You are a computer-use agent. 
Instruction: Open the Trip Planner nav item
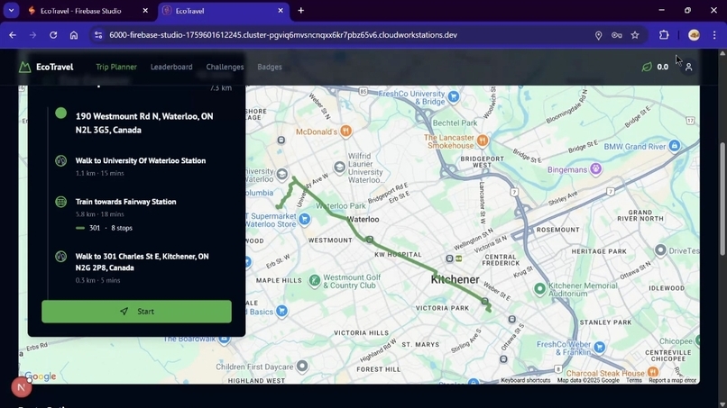tap(116, 67)
